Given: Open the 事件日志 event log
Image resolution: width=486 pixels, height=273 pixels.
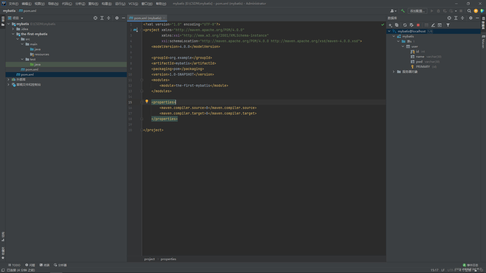Looking at the screenshot, I should click(x=471, y=265).
